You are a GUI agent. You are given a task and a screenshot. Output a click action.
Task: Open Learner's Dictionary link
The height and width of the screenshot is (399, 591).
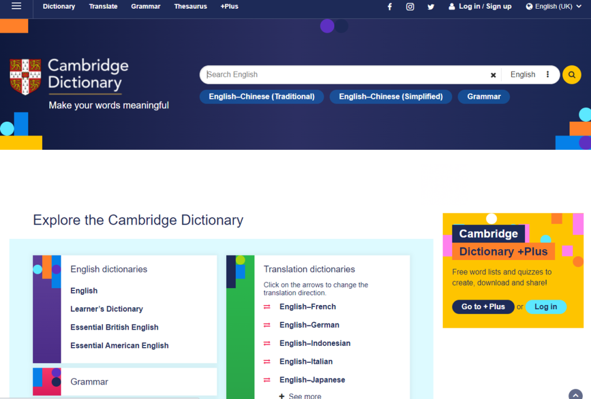coord(107,309)
